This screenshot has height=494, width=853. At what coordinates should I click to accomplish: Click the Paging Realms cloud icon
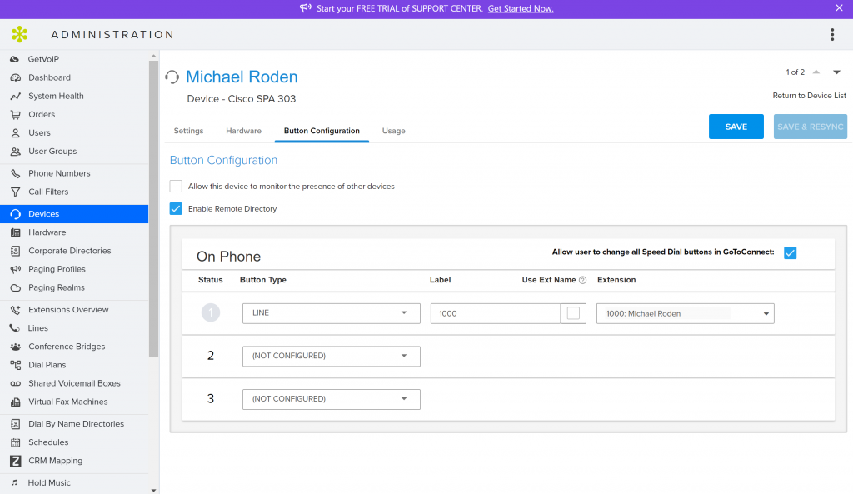click(15, 287)
